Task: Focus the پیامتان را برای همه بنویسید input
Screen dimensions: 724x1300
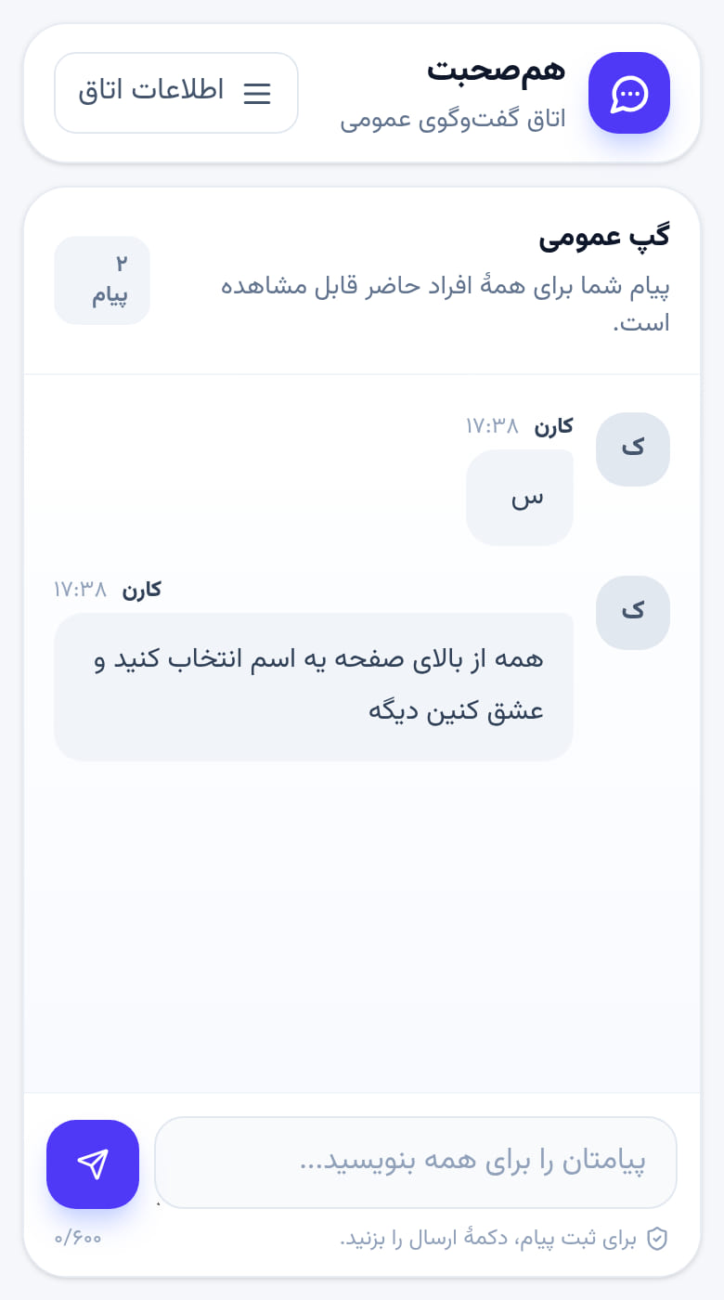Action: pyautogui.click(x=416, y=1163)
